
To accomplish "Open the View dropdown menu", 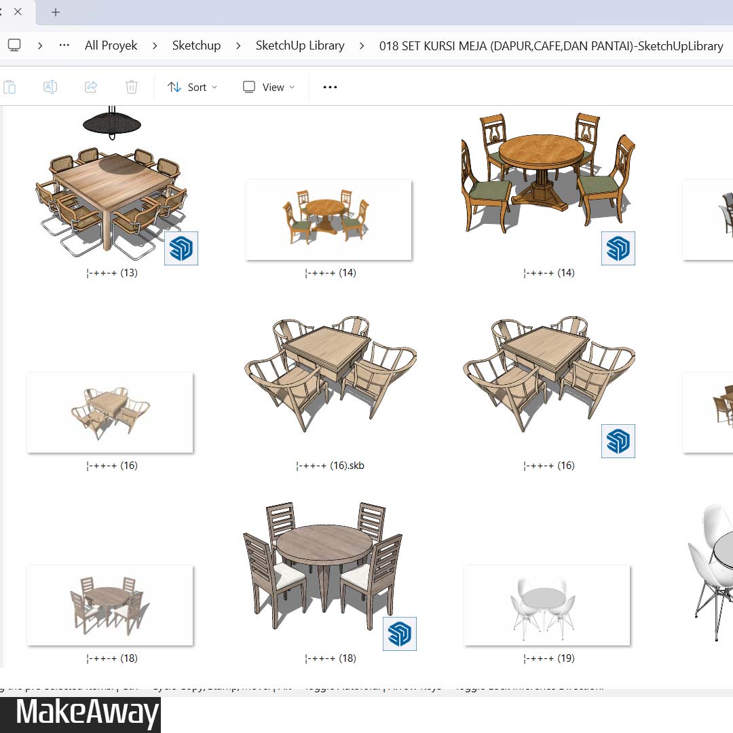I will point(269,87).
